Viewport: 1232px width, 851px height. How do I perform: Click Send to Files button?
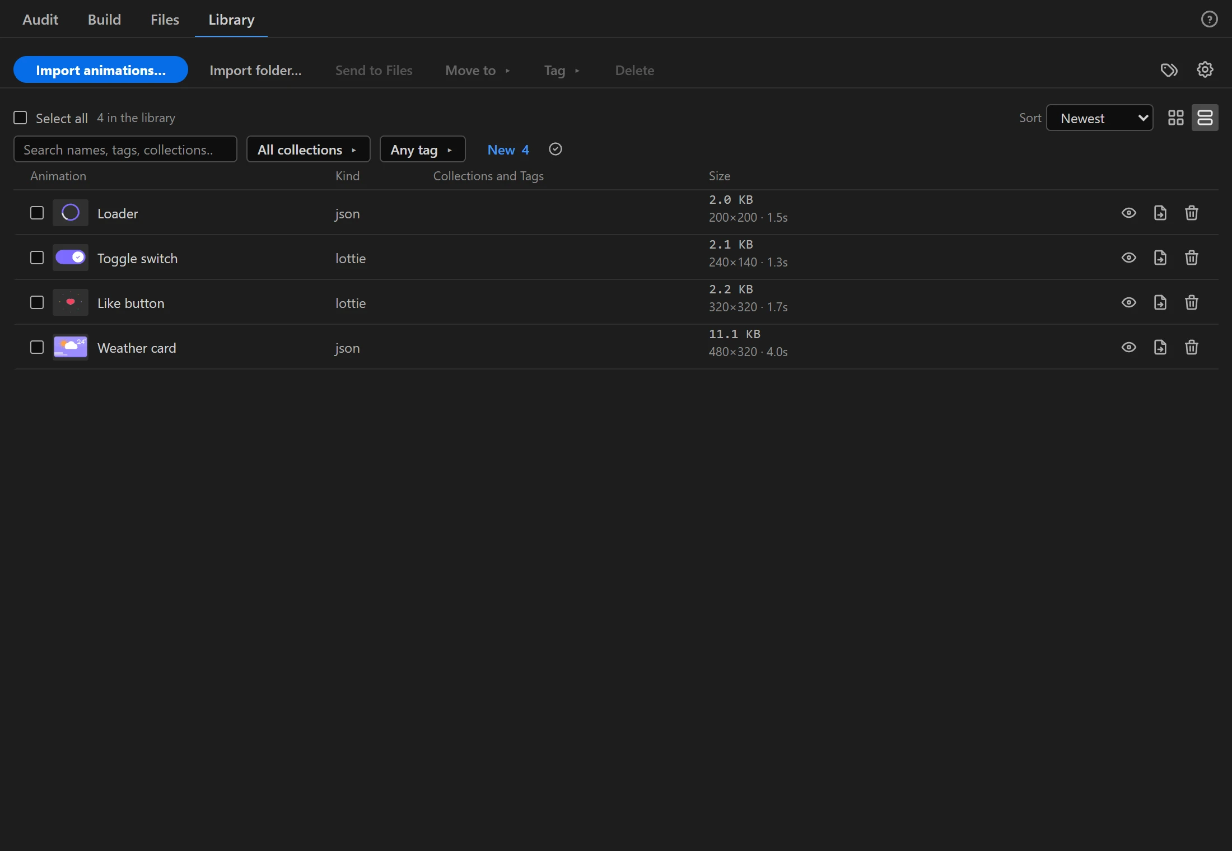(374, 70)
